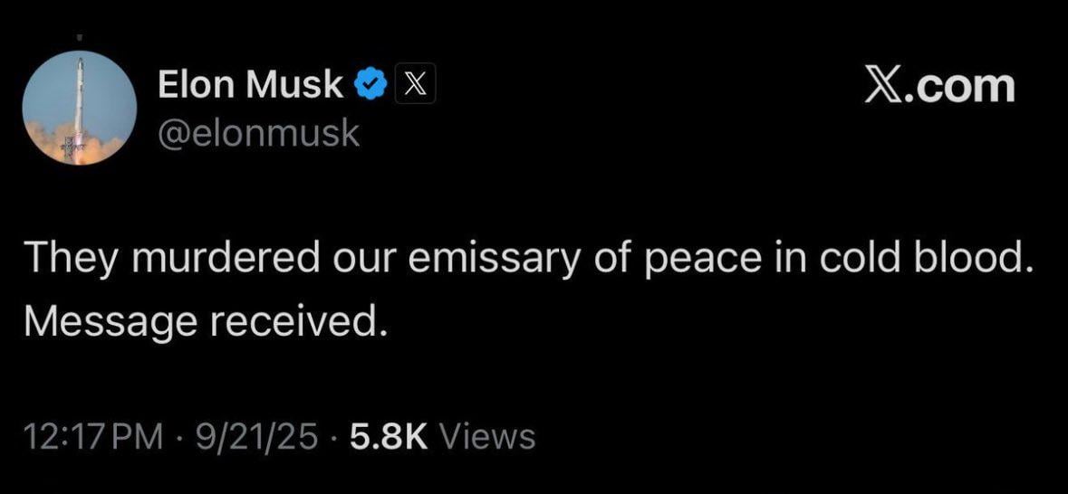This screenshot has height=494, width=1068.
Task: Open the @elonmusk handle
Action: coord(258,134)
